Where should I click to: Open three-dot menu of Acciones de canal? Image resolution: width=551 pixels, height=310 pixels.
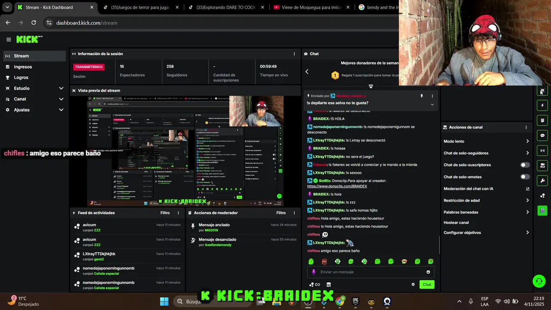tap(526, 127)
